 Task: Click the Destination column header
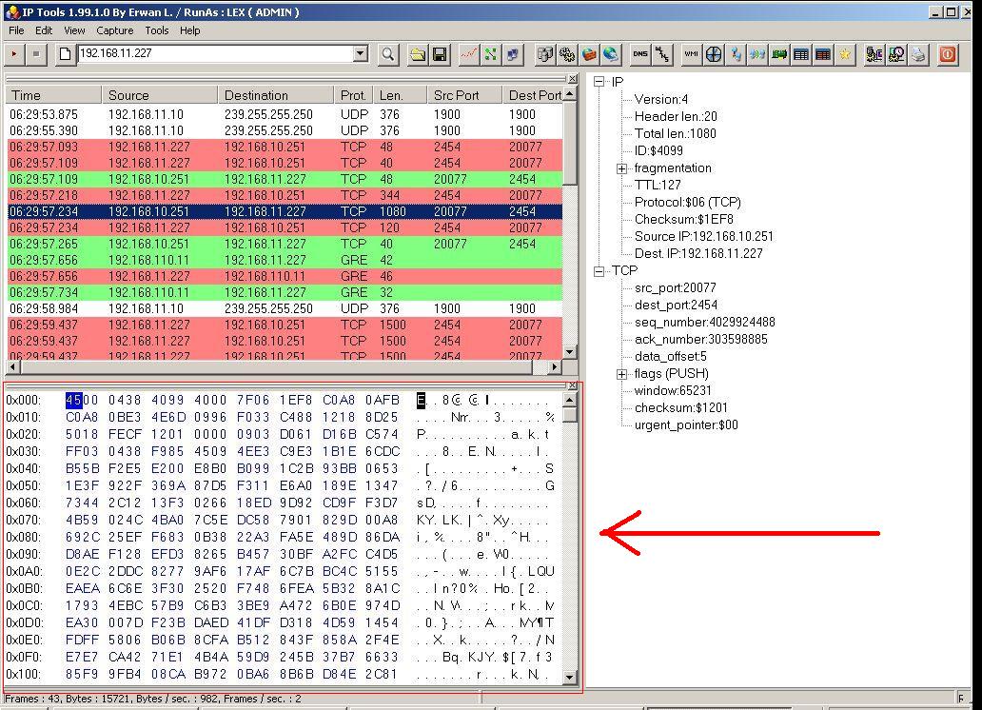256,95
